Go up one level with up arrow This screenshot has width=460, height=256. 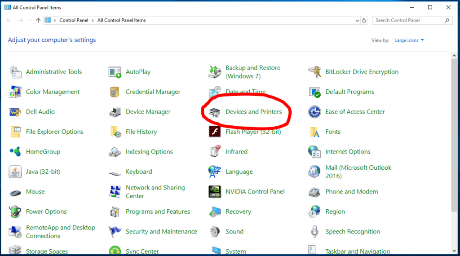(x=38, y=20)
